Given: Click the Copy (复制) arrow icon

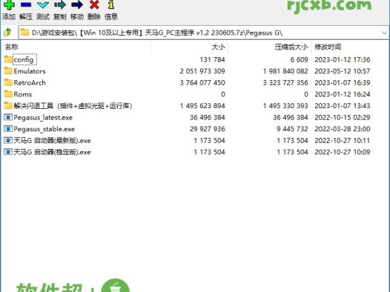Looking at the screenshot, I should (60, 4).
